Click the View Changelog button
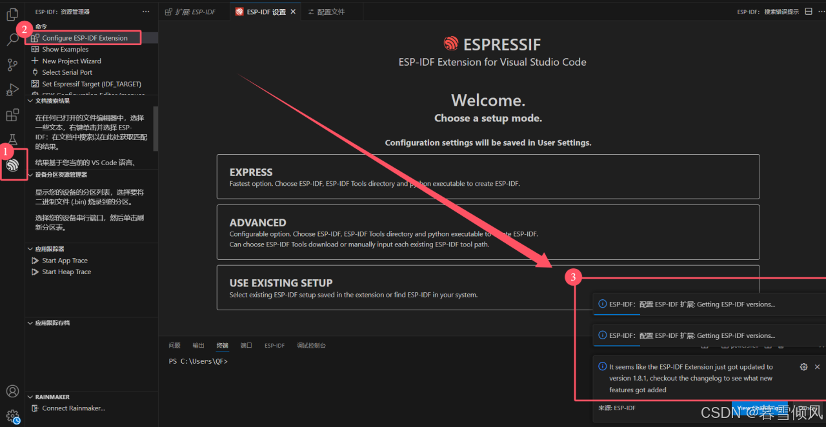The image size is (826, 427). [760, 408]
